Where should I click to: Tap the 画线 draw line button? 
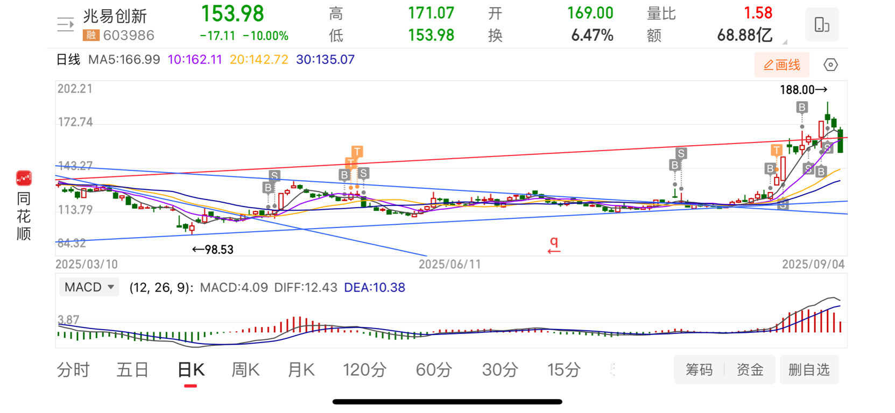point(781,65)
